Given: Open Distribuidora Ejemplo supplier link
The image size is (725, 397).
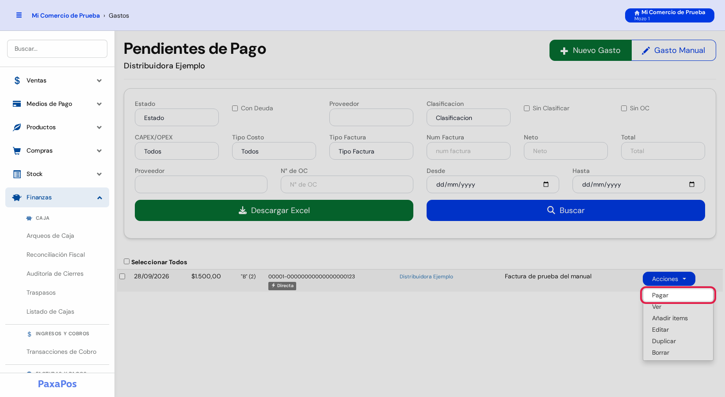Looking at the screenshot, I should click(x=426, y=277).
